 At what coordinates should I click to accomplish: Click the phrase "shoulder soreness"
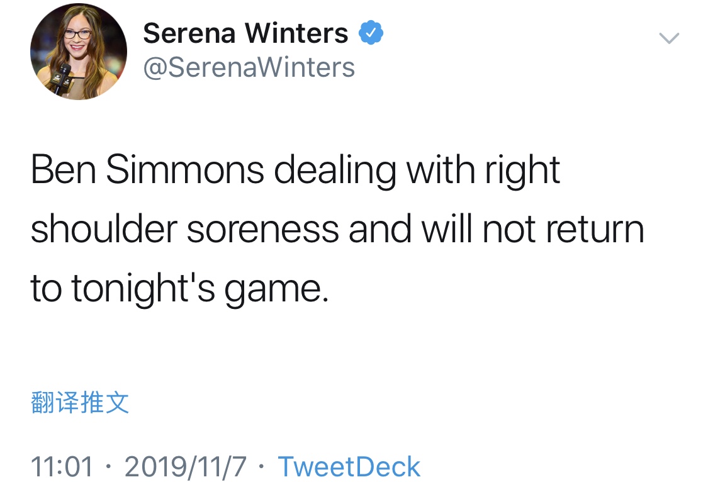[x=186, y=229]
